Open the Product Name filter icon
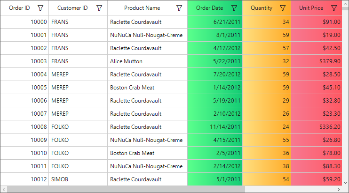 [x=179, y=8]
